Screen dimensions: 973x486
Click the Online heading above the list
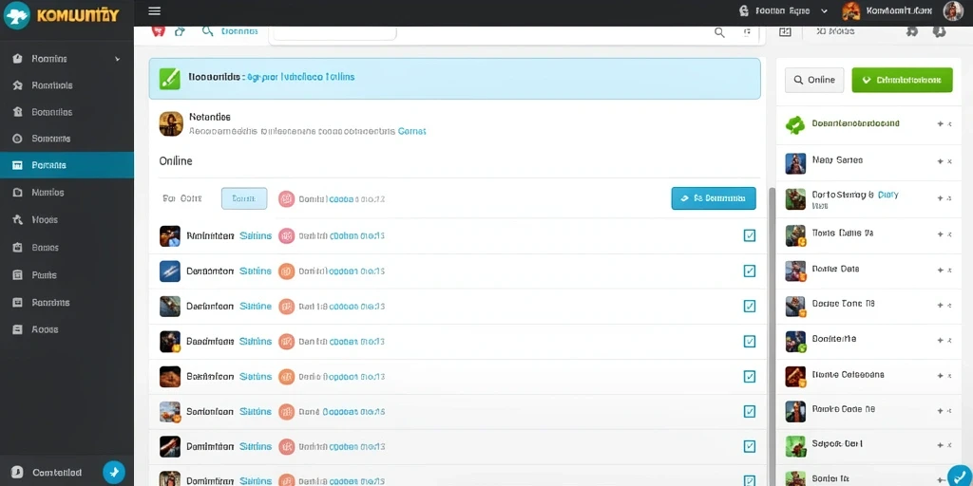tap(176, 160)
